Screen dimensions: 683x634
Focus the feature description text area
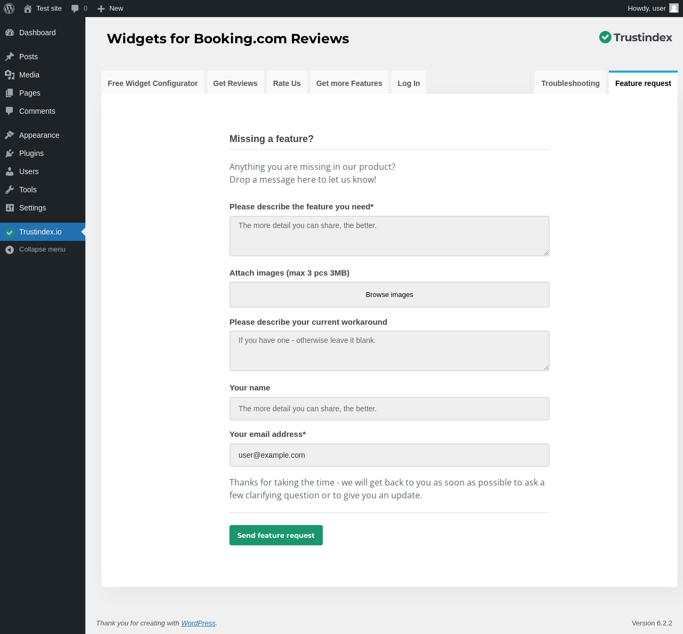[390, 236]
